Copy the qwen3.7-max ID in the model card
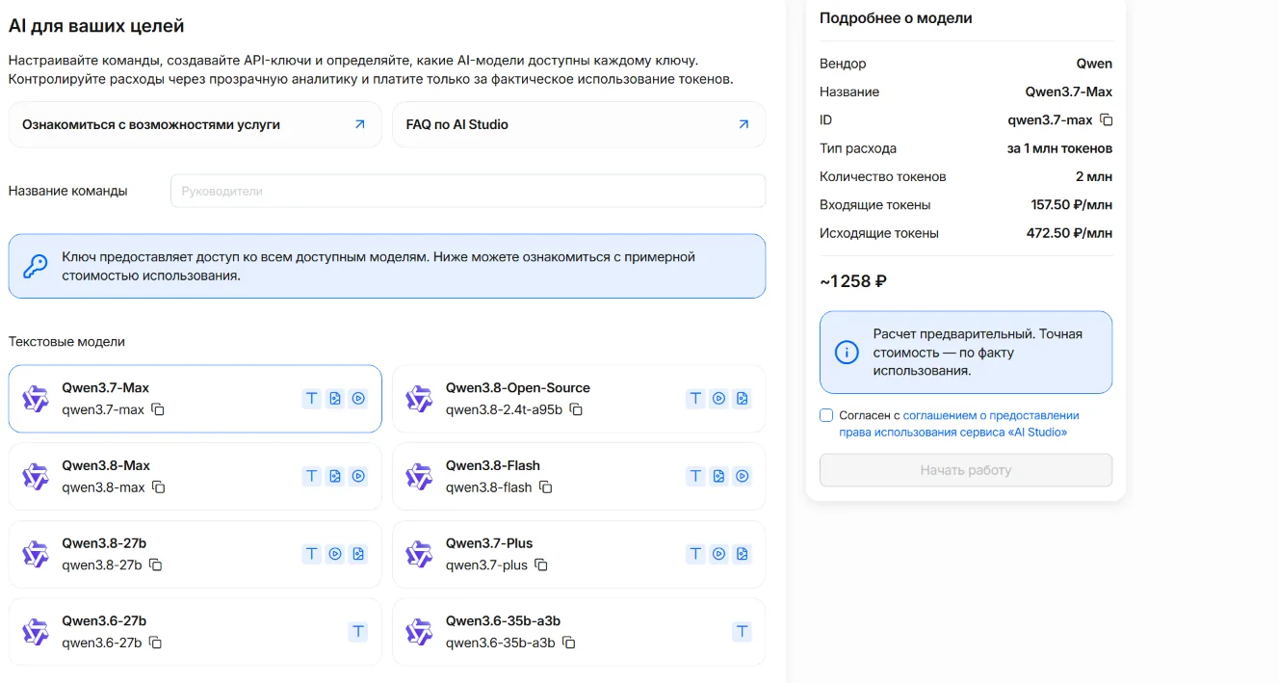Viewport: 1278px width, 683px height. click(158, 410)
